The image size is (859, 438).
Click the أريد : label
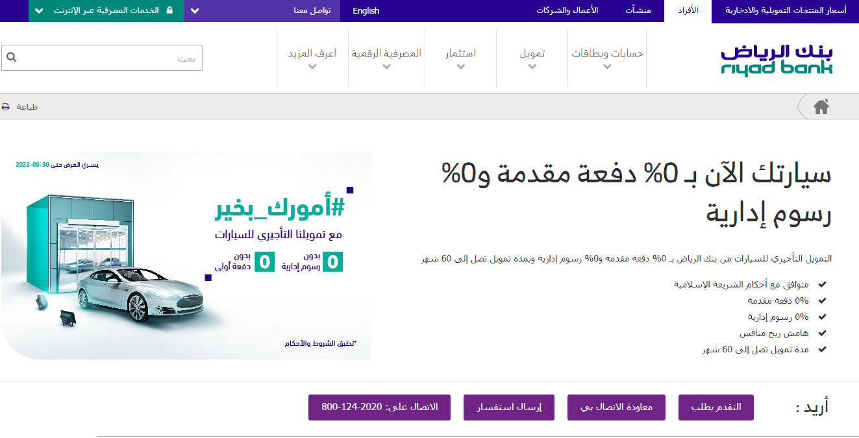point(812,408)
